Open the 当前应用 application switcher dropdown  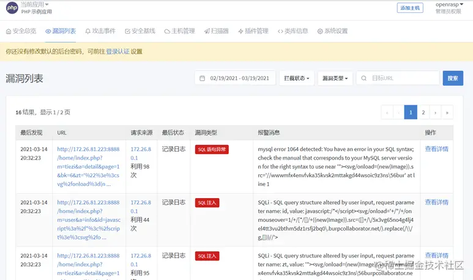[x=35, y=4]
